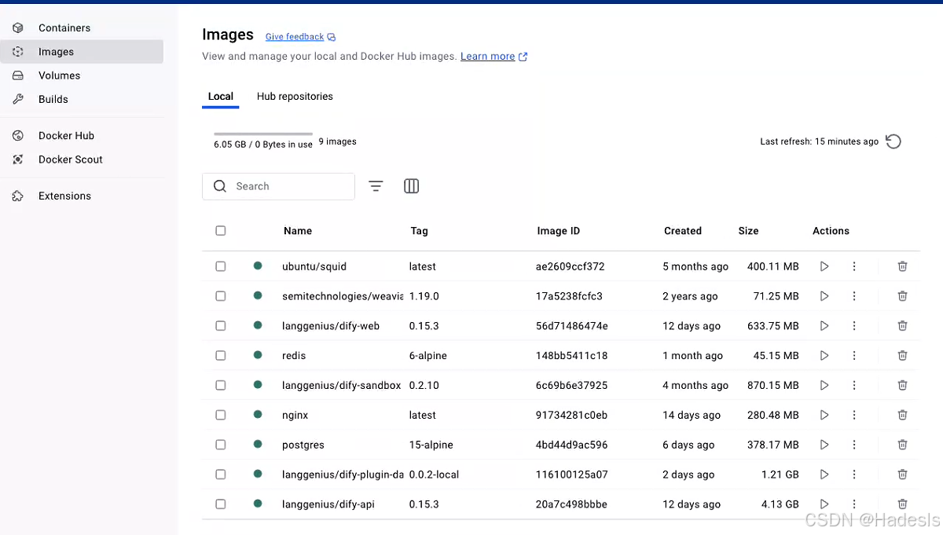Open the filter options icon
The height and width of the screenshot is (535, 943).
point(376,186)
